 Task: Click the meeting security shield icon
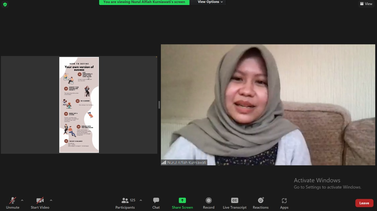coord(5,4)
